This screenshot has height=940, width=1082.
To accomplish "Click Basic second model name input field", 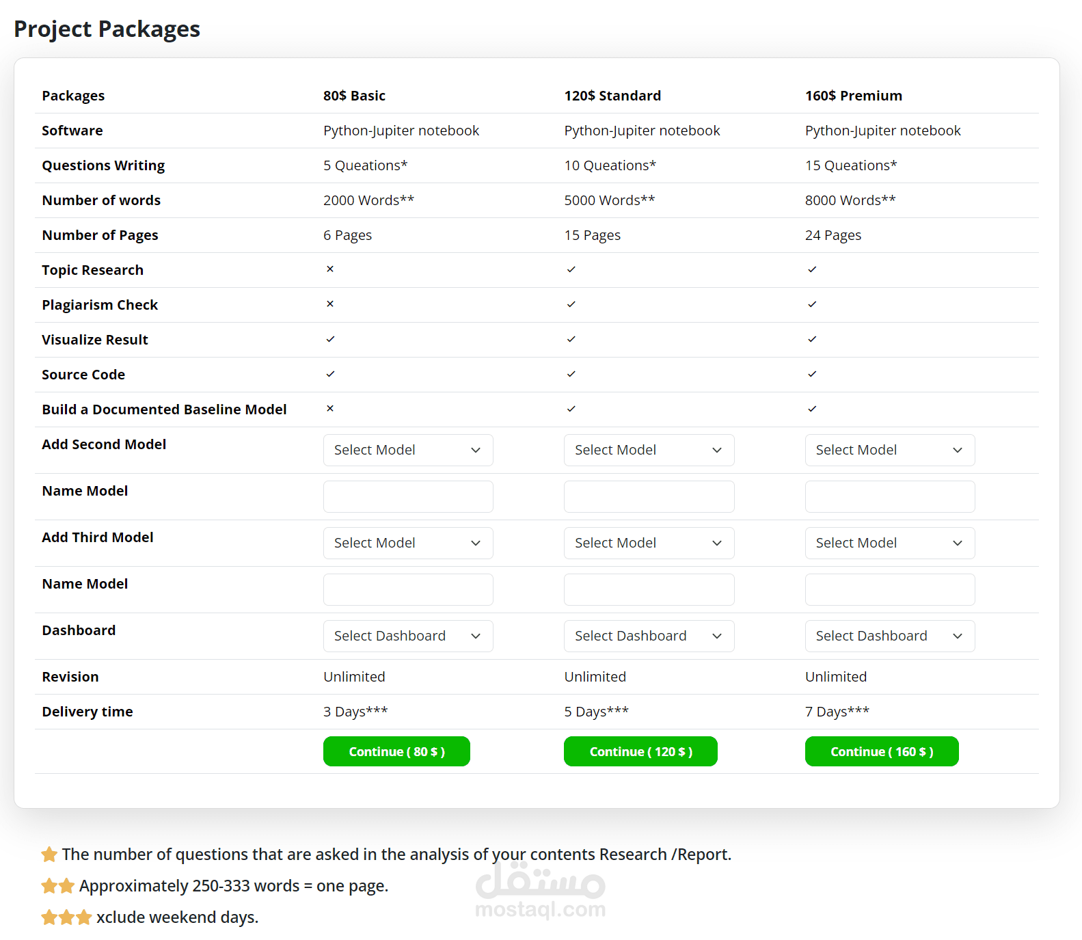I will [x=408, y=496].
